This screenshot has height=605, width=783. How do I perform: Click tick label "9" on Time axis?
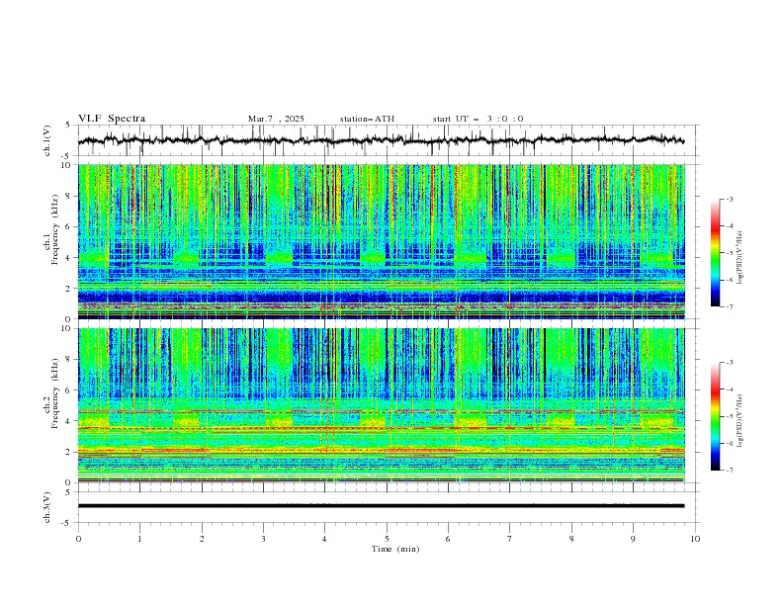[x=633, y=539]
